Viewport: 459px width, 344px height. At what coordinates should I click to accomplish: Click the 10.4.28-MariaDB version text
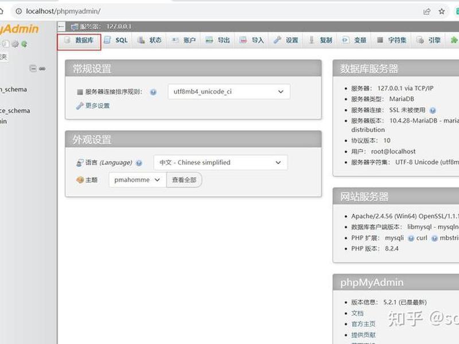click(x=413, y=121)
